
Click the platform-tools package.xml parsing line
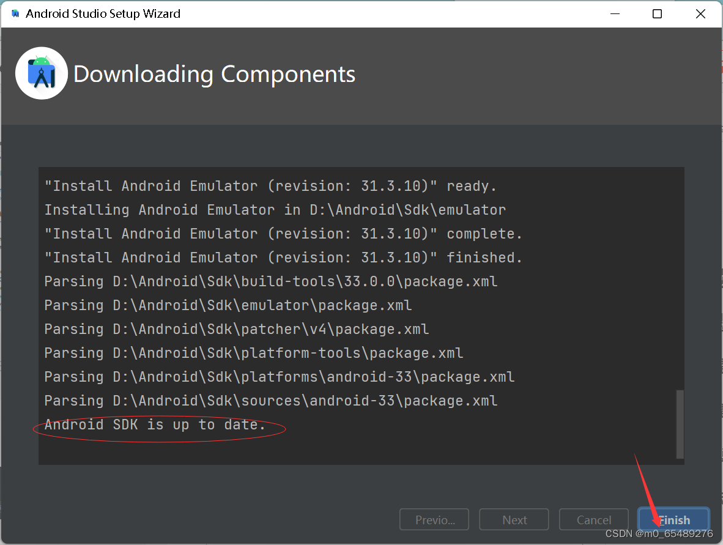pos(254,353)
